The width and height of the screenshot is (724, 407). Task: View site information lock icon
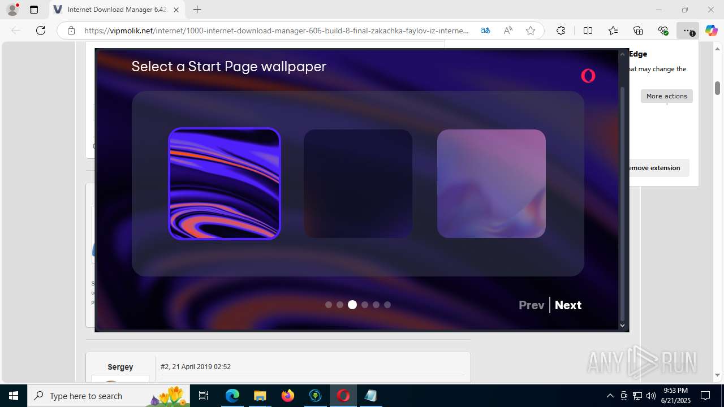pyautogui.click(x=71, y=31)
